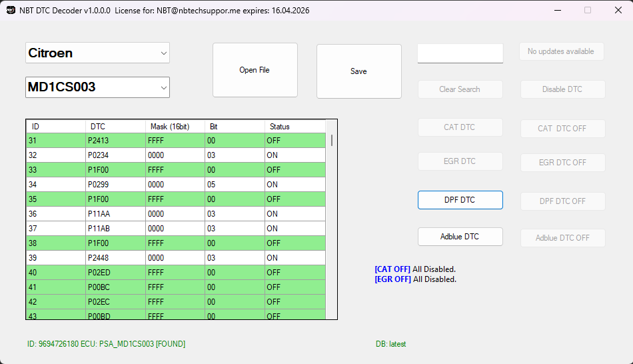Click the Status column header
The image size is (633, 364).
click(295, 127)
